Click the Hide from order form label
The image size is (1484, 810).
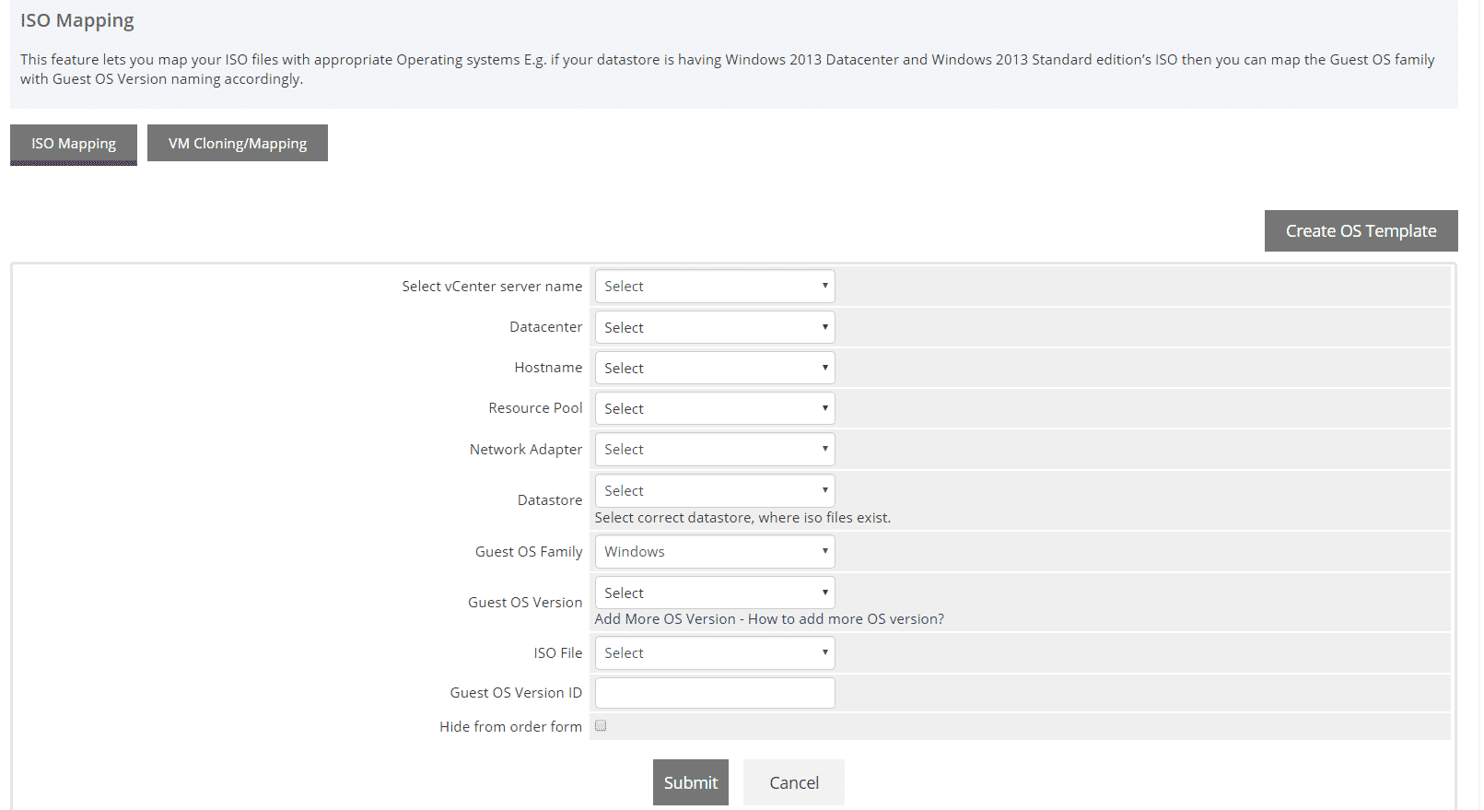pos(510,727)
